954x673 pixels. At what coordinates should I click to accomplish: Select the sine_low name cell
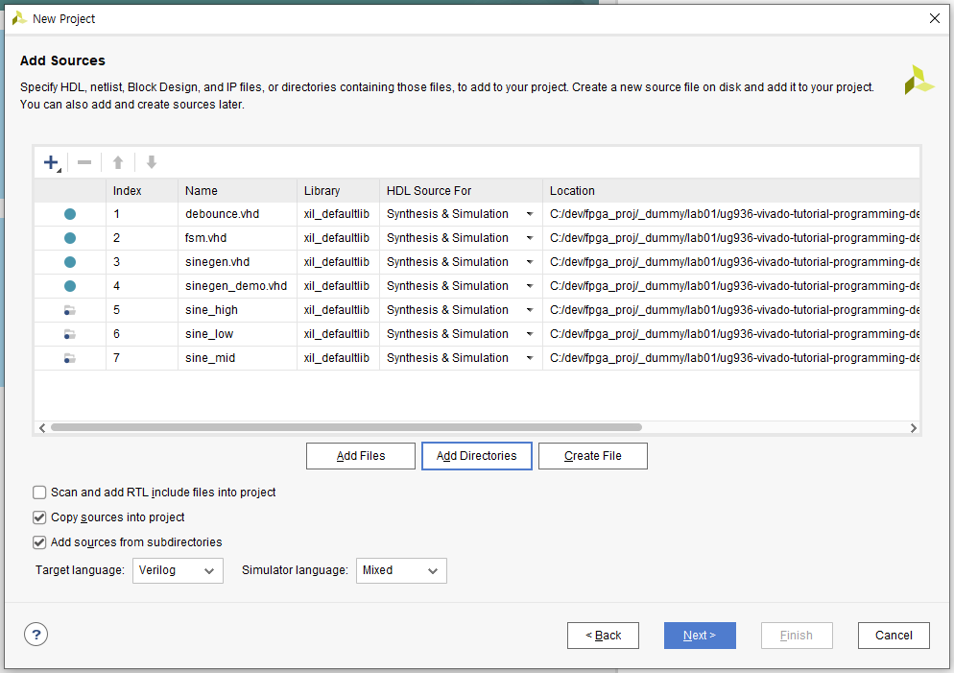pos(237,334)
